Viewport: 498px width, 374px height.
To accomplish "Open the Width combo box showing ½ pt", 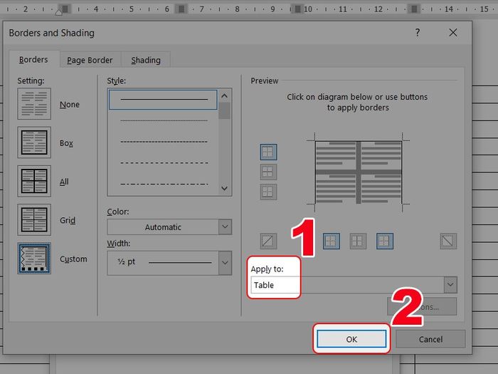I will pos(169,263).
